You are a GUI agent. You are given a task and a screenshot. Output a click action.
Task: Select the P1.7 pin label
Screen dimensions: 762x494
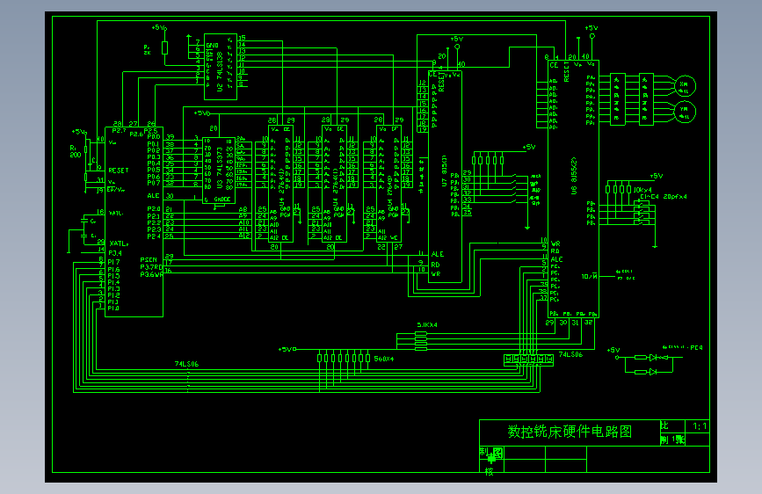(x=113, y=262)
